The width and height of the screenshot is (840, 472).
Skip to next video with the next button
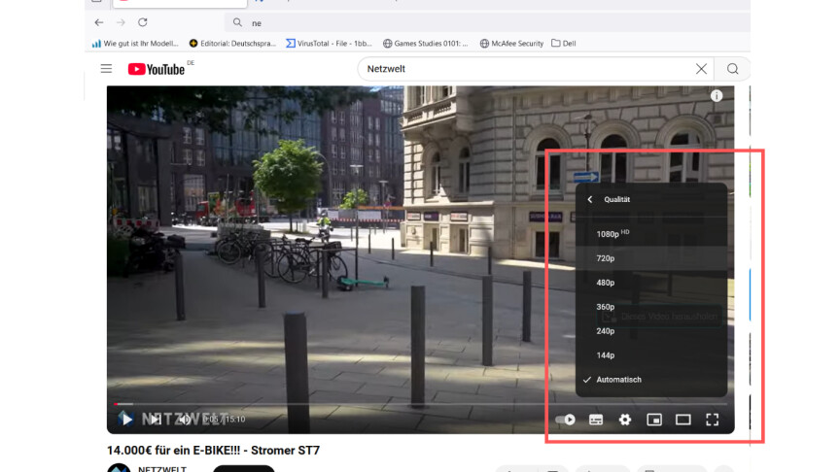pos(155,419)
